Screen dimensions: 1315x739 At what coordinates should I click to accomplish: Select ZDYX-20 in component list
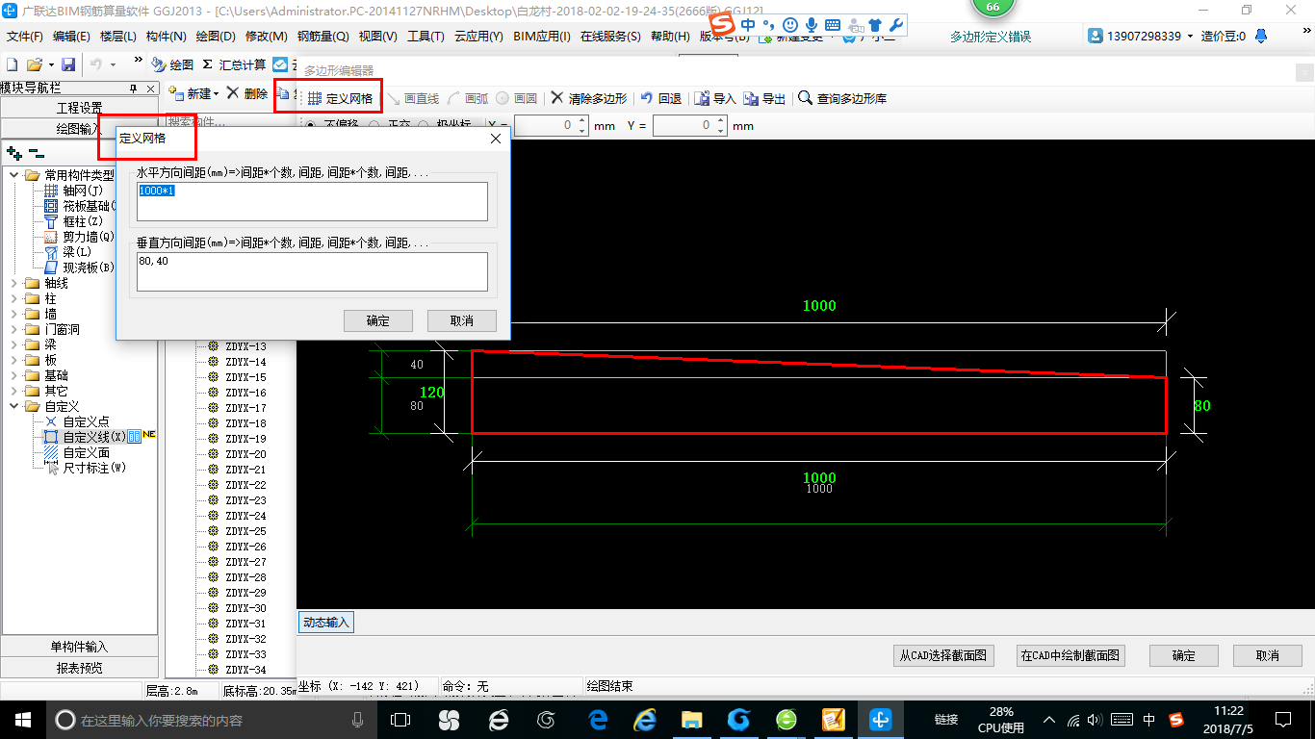(245, 454)
